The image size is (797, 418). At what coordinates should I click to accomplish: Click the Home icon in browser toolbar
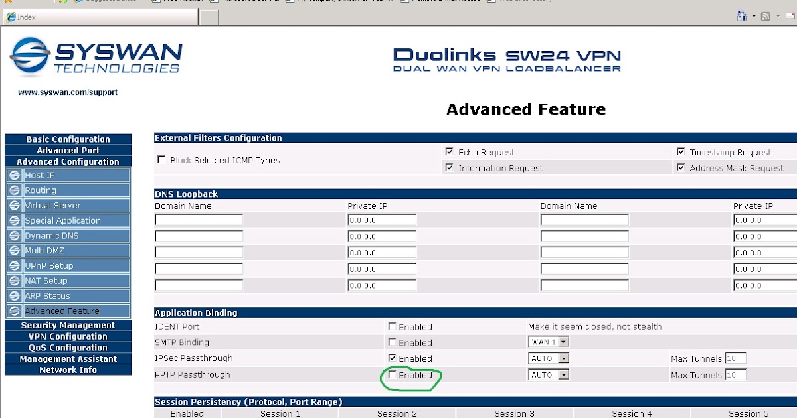coord(742,16)
